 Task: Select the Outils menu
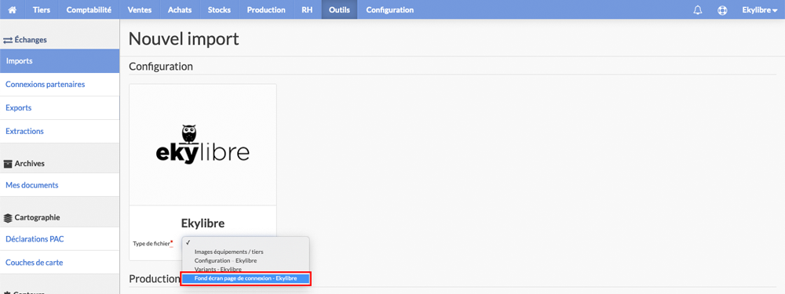[x=339, y=9]
